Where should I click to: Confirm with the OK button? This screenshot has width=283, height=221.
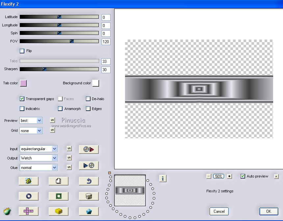tap(269, 211)
